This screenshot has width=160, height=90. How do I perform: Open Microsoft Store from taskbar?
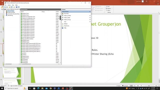34,88
